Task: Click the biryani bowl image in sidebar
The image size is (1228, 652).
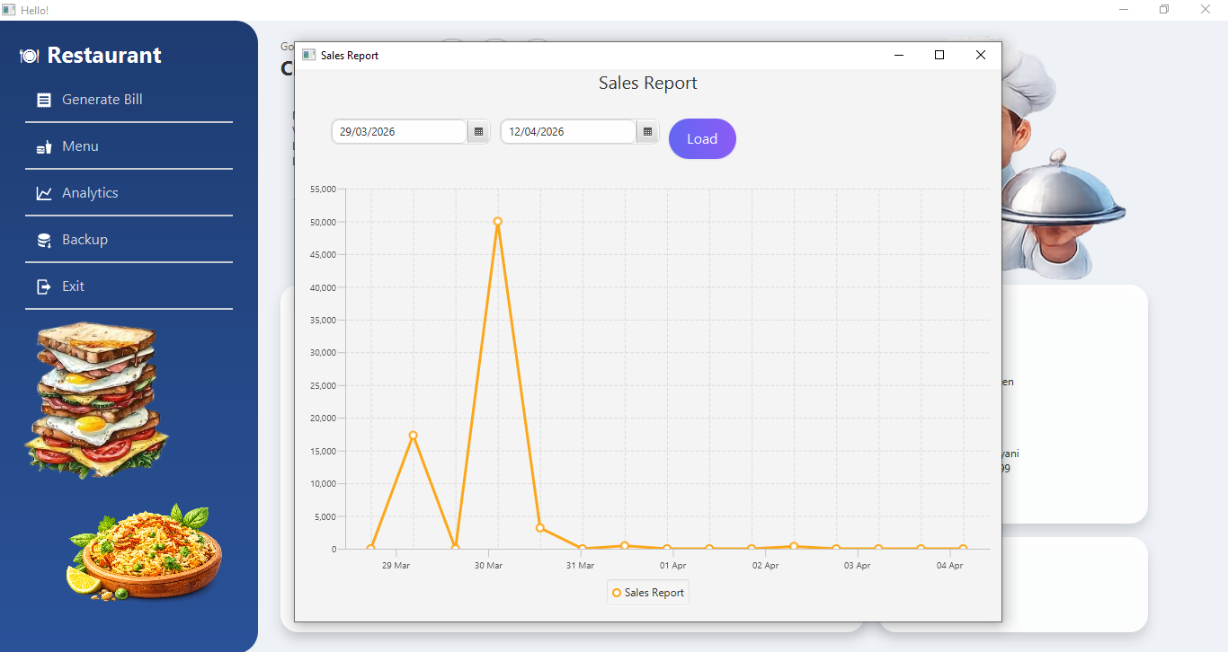Action: tap(145, 551)
